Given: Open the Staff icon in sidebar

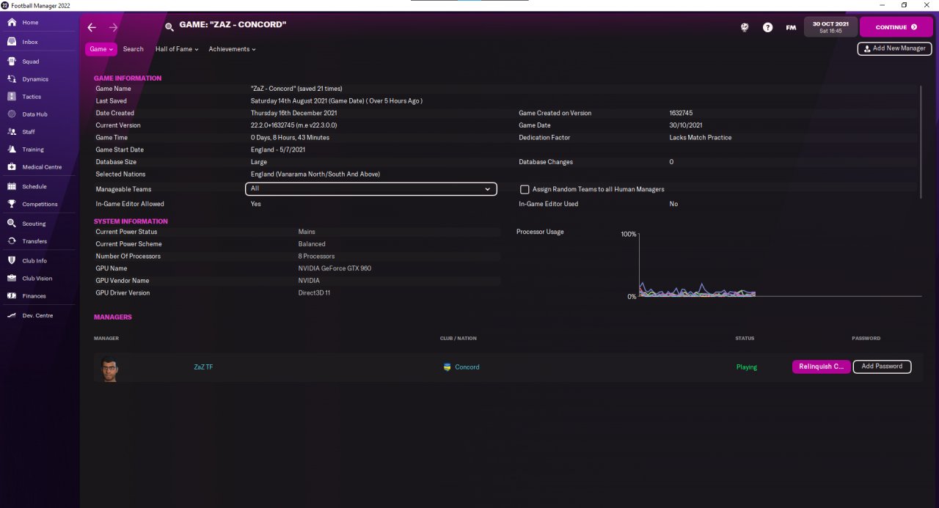Looking at the screenshot, I should coord(12,132).
